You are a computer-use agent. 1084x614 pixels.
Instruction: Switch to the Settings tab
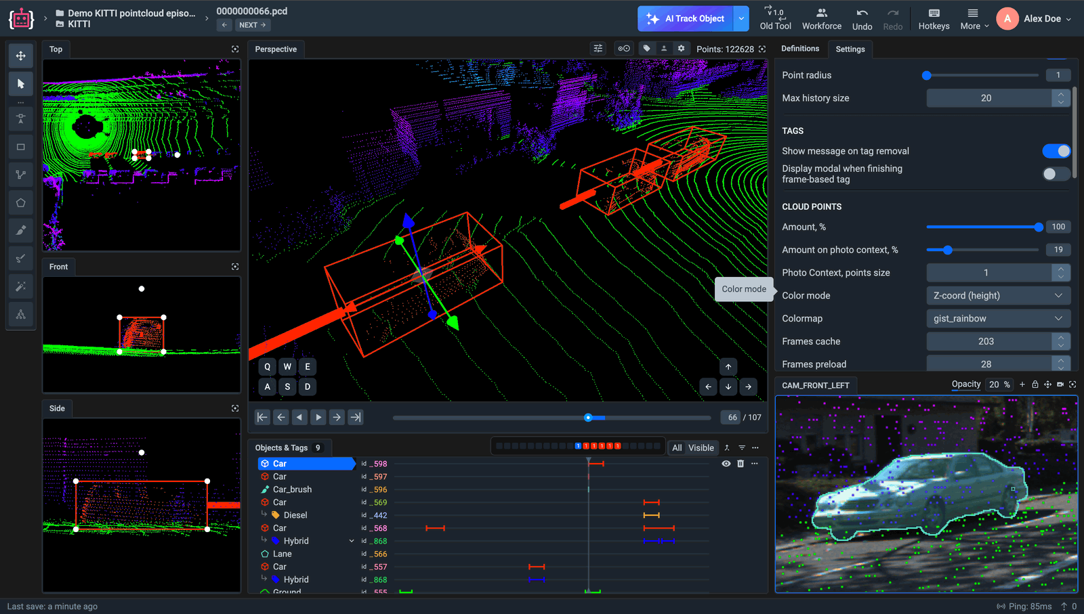(x=850, y=49)
